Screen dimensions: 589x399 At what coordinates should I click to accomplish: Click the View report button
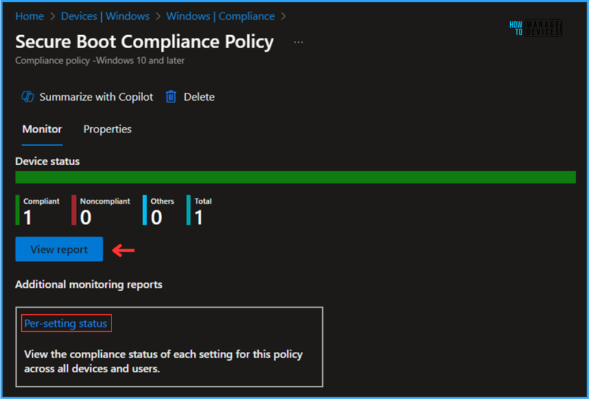coord(59,249)
